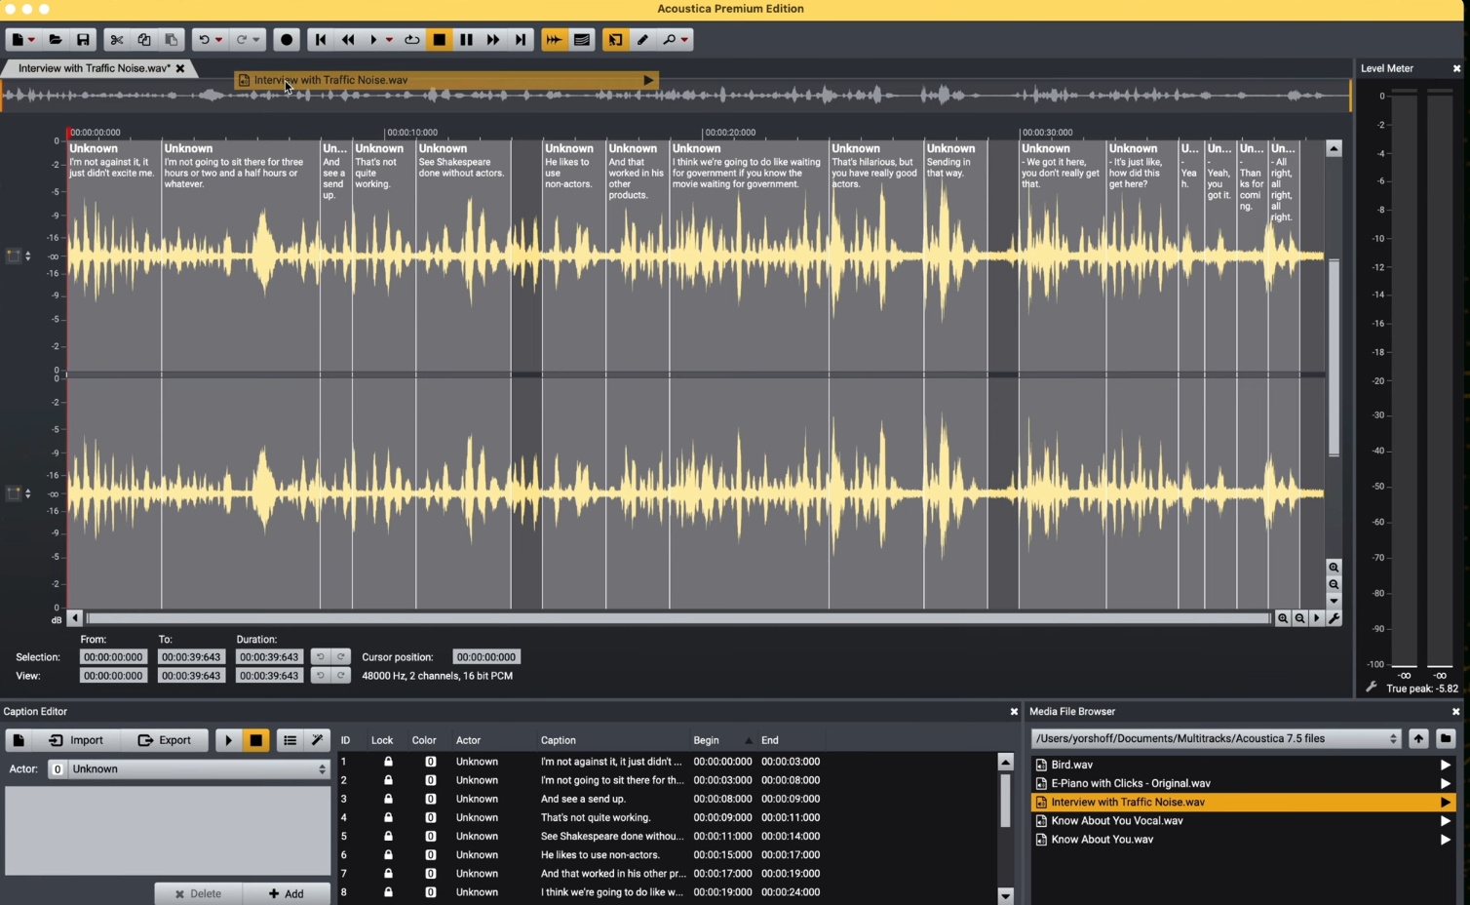Screen dimensions: 1470x905
Task: Select the pencil draw tool
Action: tap(642, 40)
